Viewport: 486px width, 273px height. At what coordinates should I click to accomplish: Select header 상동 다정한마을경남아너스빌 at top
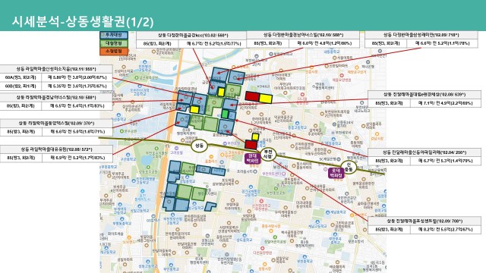tap(303, 35)
